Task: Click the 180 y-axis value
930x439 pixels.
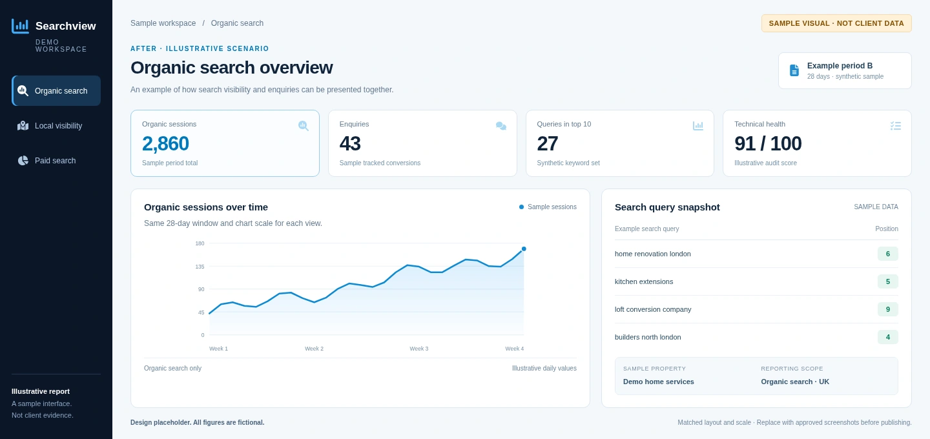Action: point(200,243)
